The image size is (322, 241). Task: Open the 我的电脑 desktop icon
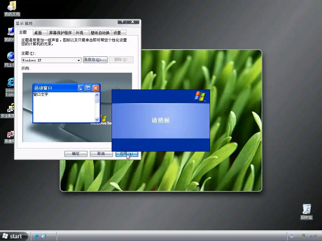(x=9, y=35)
